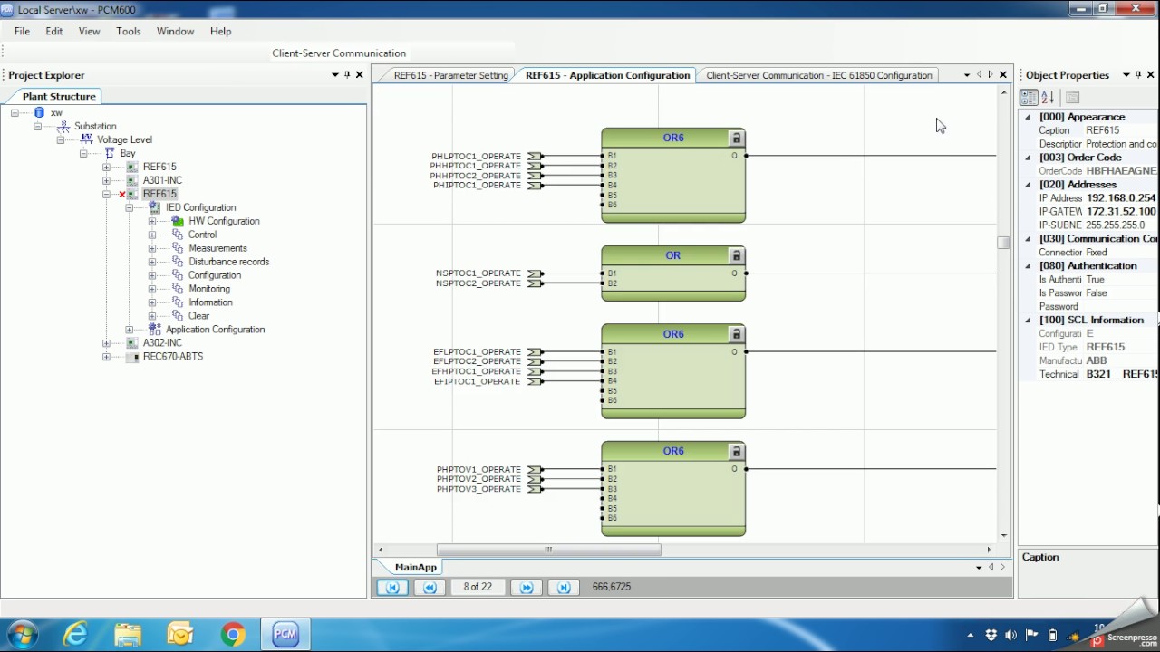Expand the Disturbance records node
The width and height of the screenshot is (1160, 652).
pos(151,263)
